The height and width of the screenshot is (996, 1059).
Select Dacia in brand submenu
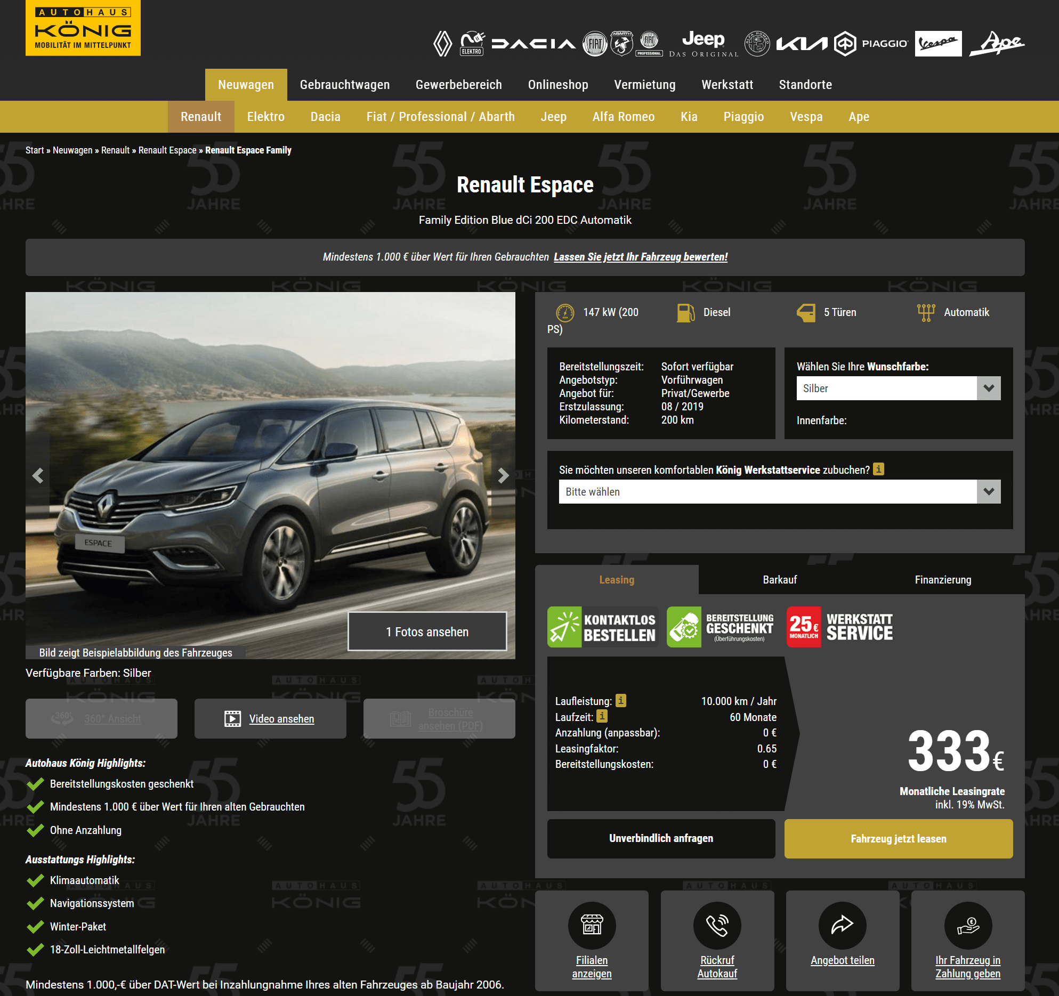pyautogui.click(x=326, y=117)
